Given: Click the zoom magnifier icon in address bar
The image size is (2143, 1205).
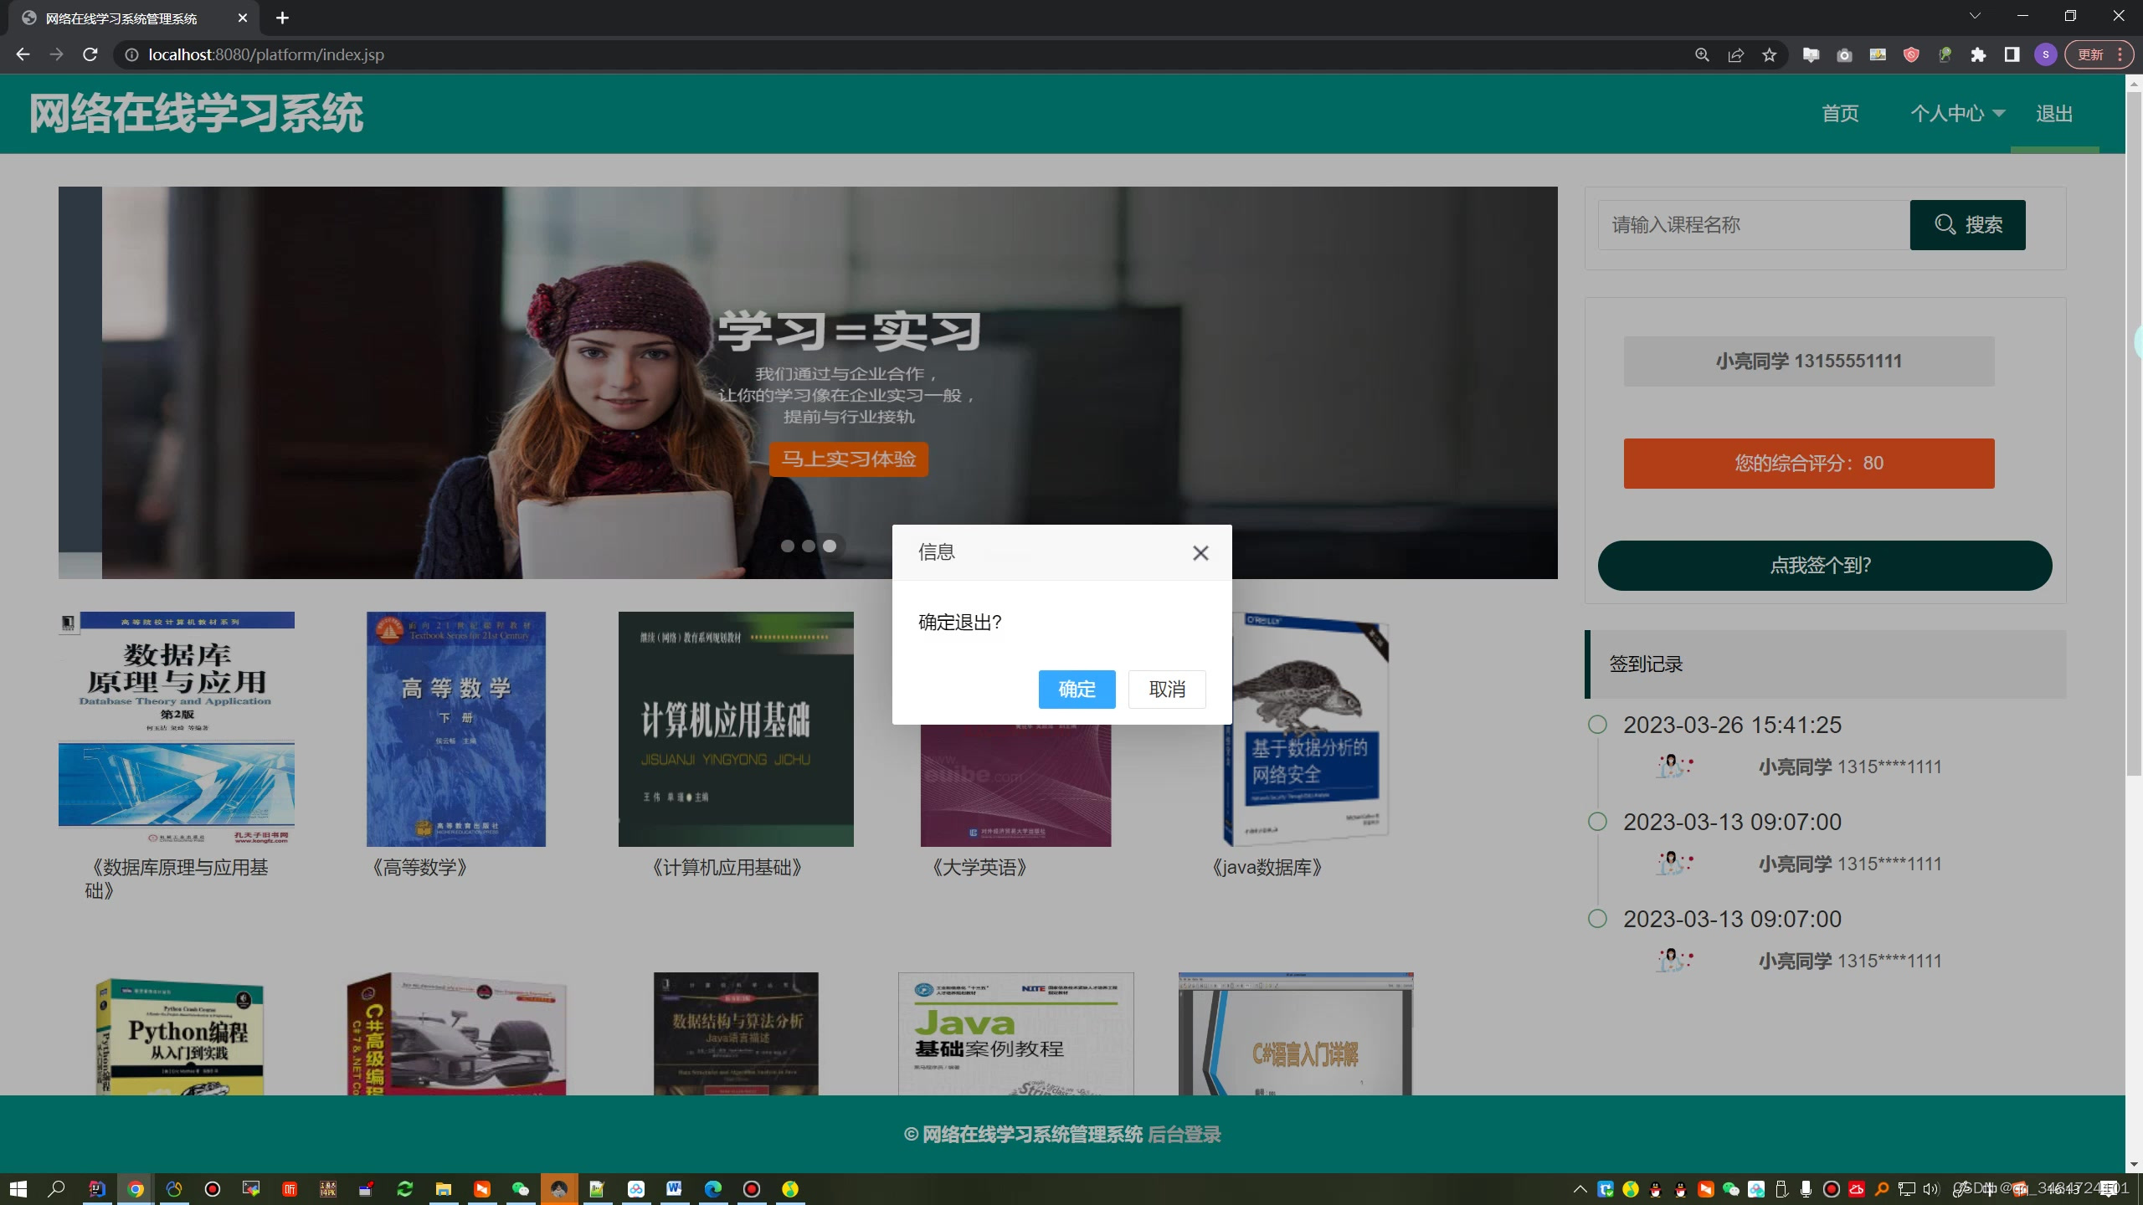Looking at the screenshot, I should [x=1702, y=54].
